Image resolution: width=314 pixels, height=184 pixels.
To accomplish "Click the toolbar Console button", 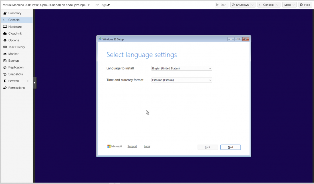I will coord(266,5).
